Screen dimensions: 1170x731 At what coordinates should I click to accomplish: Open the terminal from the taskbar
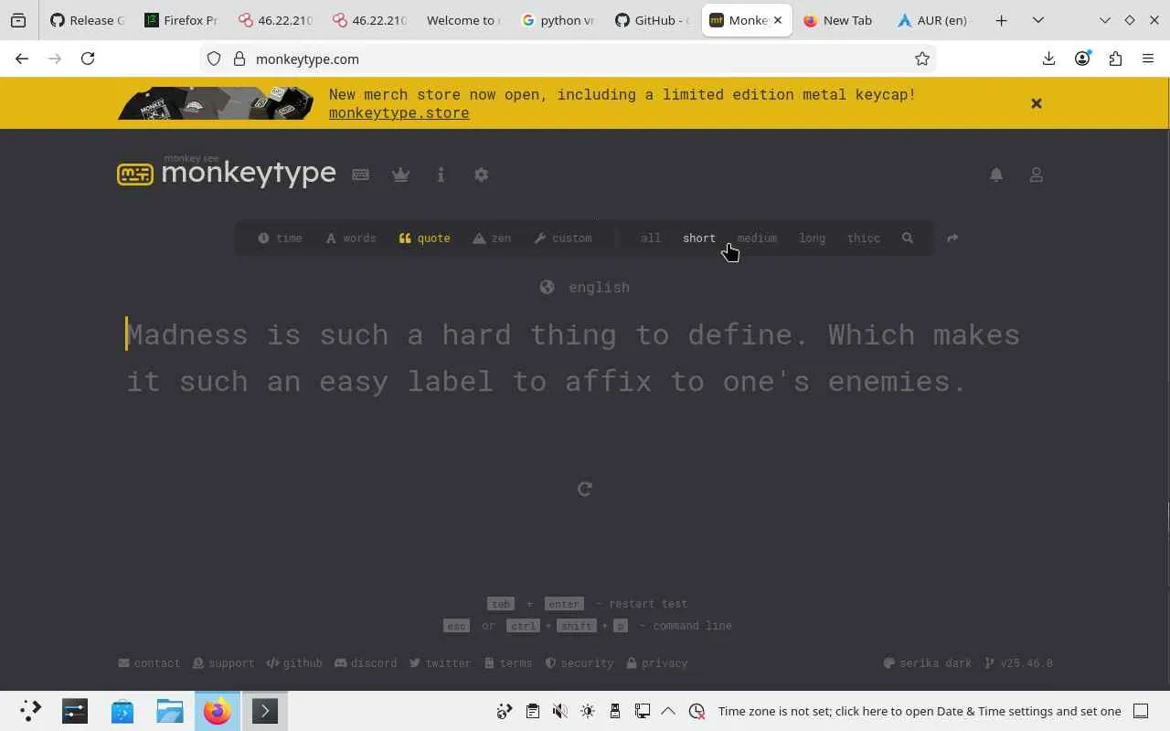pyautogui.click(x=265, y=711)
